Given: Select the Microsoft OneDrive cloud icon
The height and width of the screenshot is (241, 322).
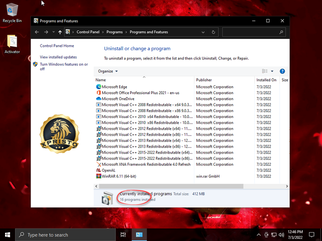Looking at the screenshot, I should coord(99,99).
